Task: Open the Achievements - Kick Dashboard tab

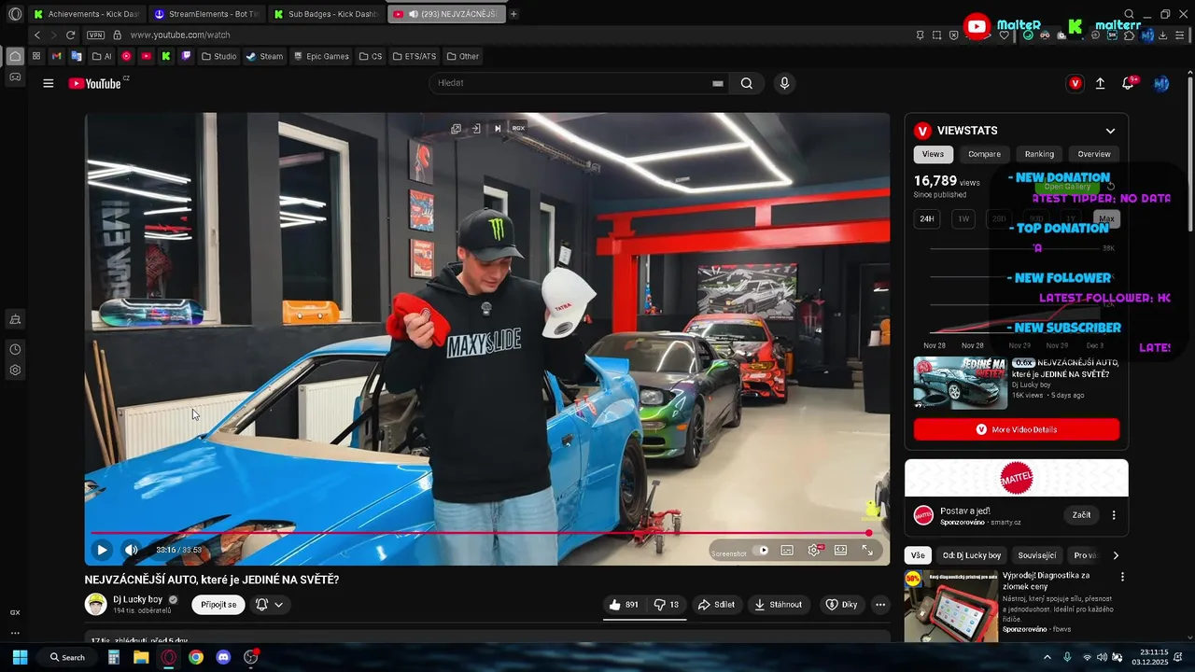Action: coord(87,14)
